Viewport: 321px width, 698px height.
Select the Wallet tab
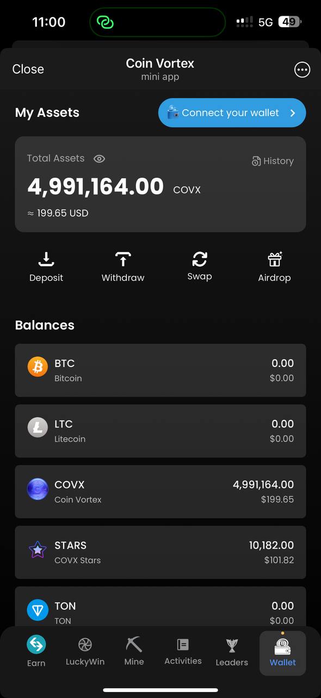tap(282, 652)
